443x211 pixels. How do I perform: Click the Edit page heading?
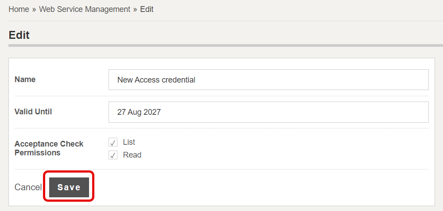(19, 35)
